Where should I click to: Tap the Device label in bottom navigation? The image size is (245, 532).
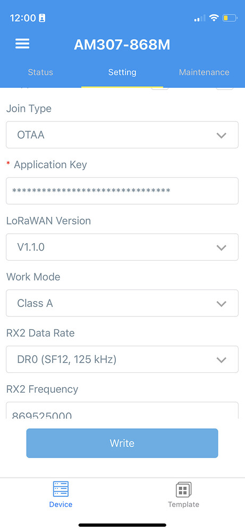61,504
